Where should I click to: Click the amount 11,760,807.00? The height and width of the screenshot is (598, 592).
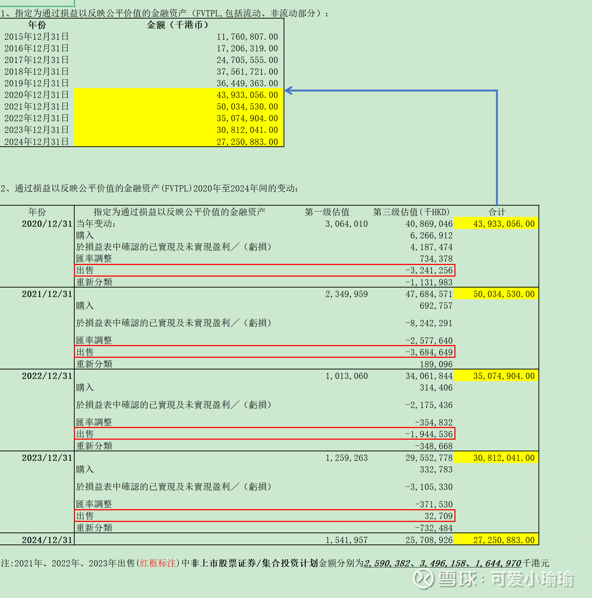tap(247, 37)
